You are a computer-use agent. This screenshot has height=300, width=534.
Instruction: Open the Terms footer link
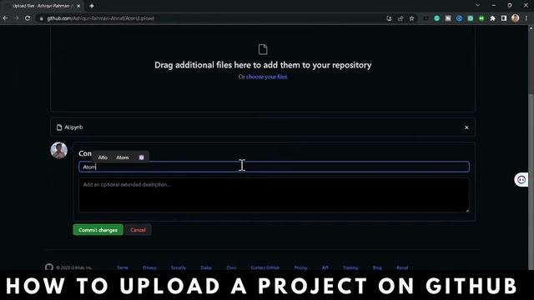coord(123,267)
